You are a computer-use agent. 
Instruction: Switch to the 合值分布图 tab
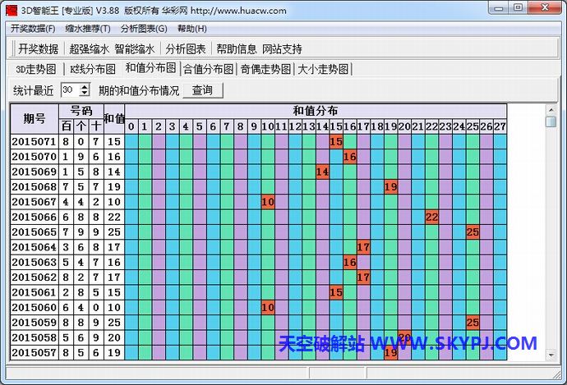click(x=208, y=69)
